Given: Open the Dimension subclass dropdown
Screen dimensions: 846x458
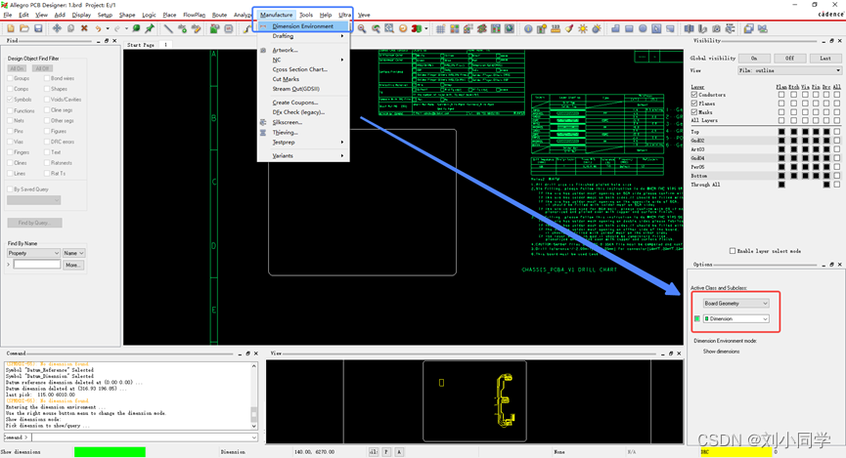Looking at the screenshot, I should click(x=735, y=319).
